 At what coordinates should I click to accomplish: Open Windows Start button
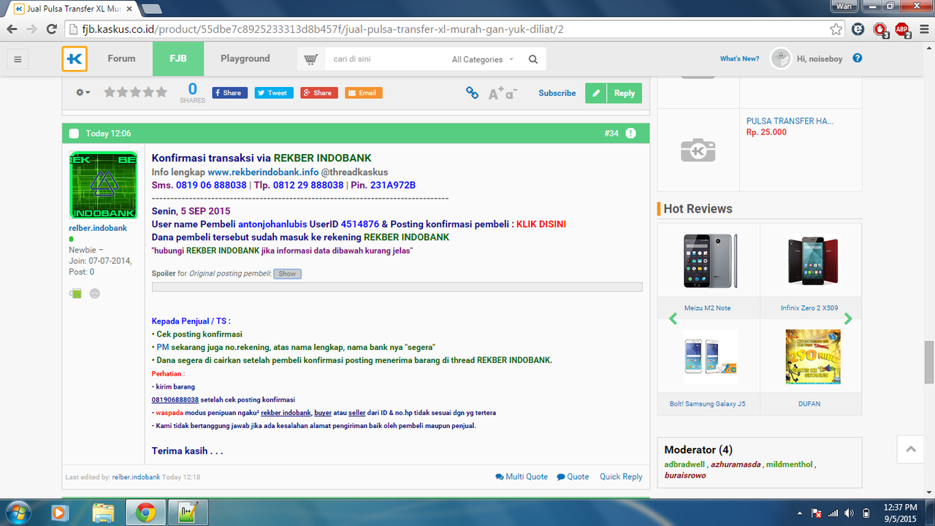click(x=18, y=512)
